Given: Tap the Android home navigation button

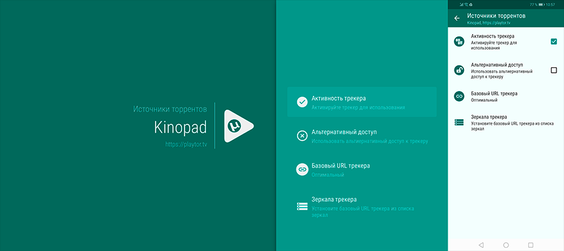Looking at the screenshot, I should 505,245.
